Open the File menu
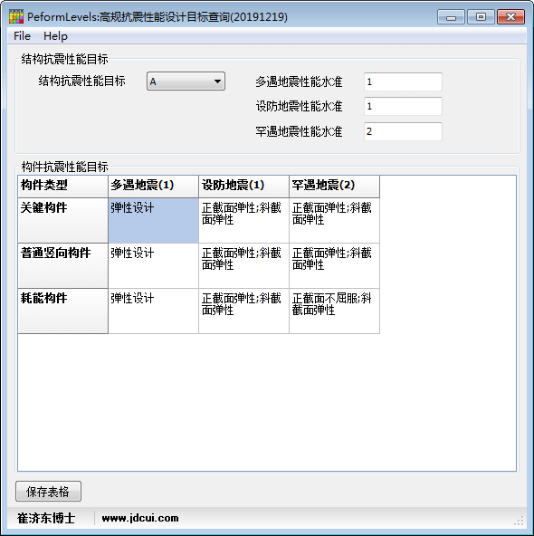The width and height of the screenshot is (534, 536). 23,36
